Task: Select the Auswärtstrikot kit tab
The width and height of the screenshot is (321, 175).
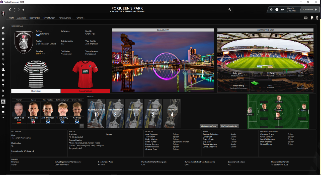Action: click(86, 91)
